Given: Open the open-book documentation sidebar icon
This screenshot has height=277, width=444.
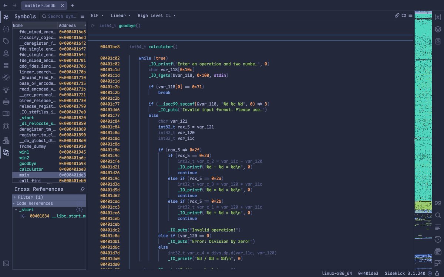Looking at the screenshot, I should tap(6, 113).
